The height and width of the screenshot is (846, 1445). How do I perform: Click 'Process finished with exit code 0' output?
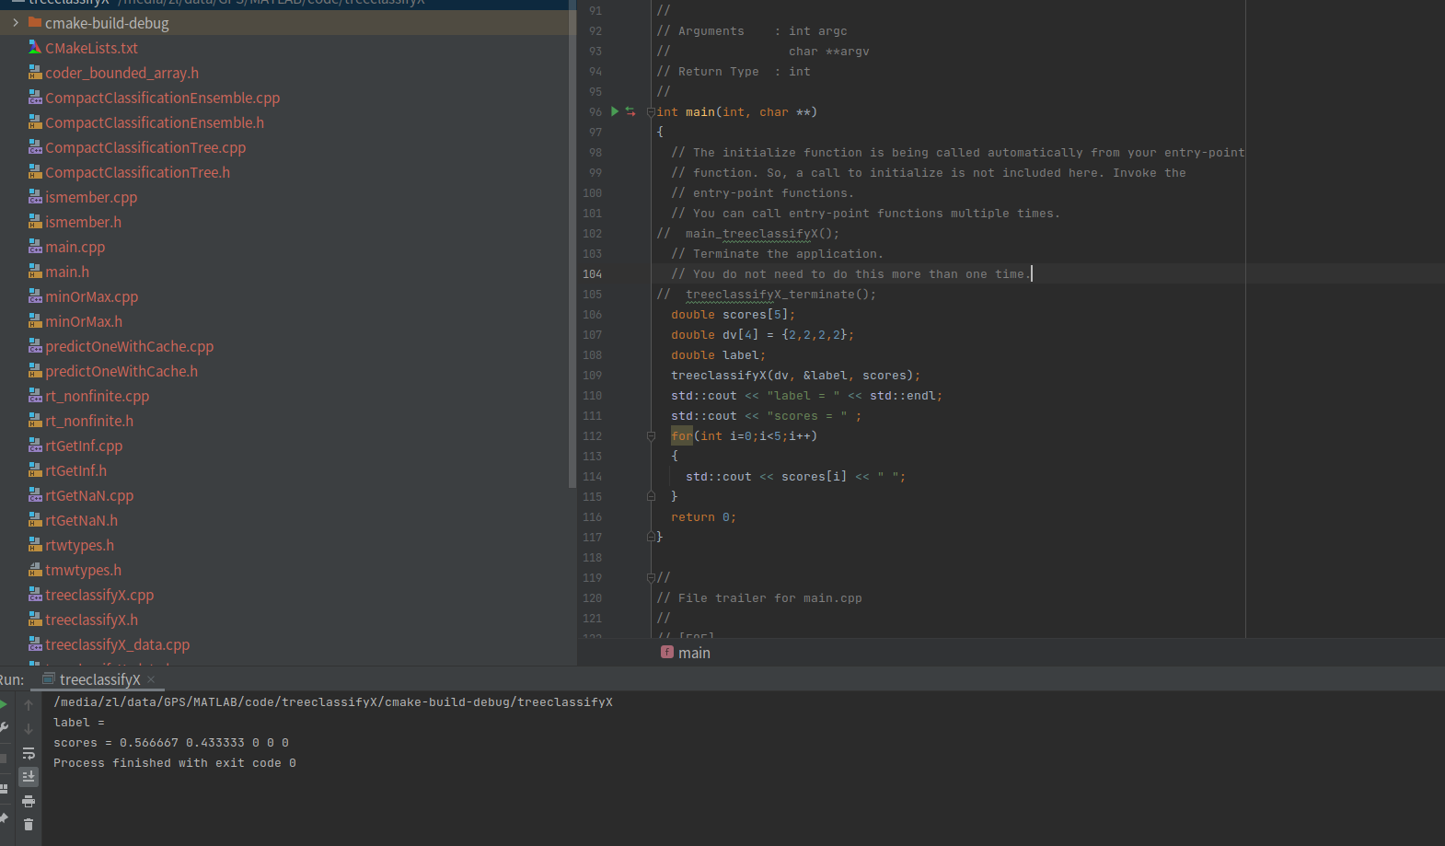coord(175,763)
